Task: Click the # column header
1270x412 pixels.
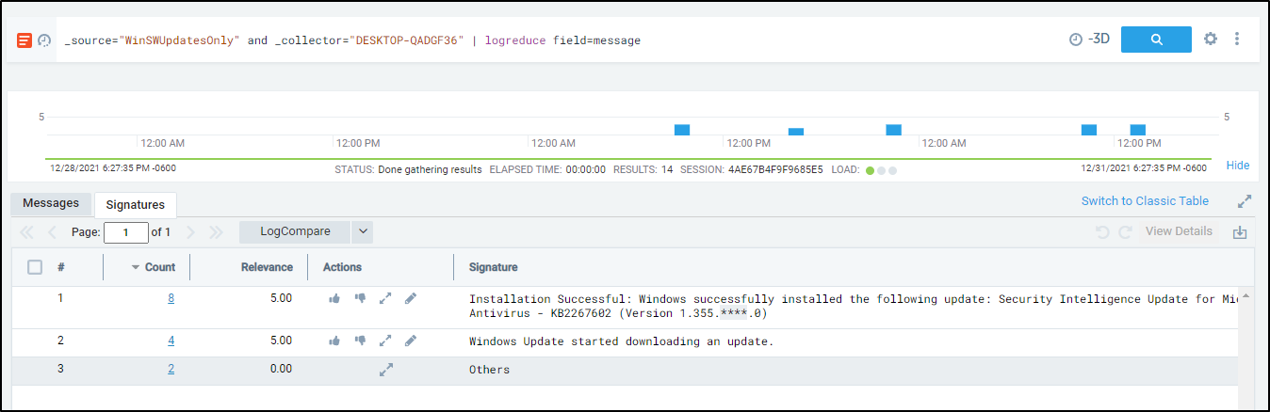Action: click(60, 267)
